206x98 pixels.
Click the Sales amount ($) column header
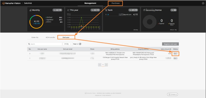pyautogui.click(x=166, y=49)
